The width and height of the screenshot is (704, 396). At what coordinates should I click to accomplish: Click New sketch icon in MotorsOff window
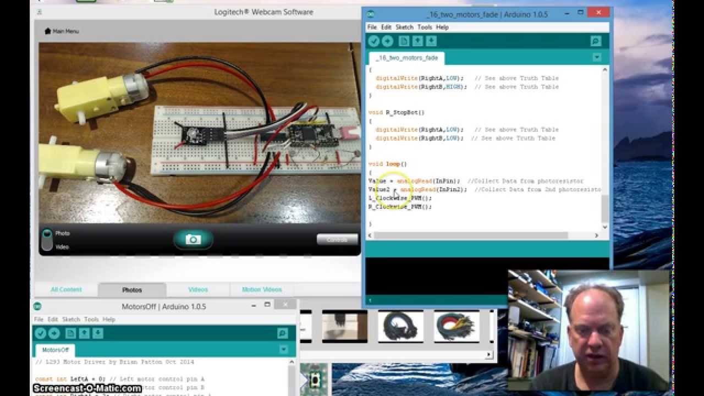pos(70,333)
